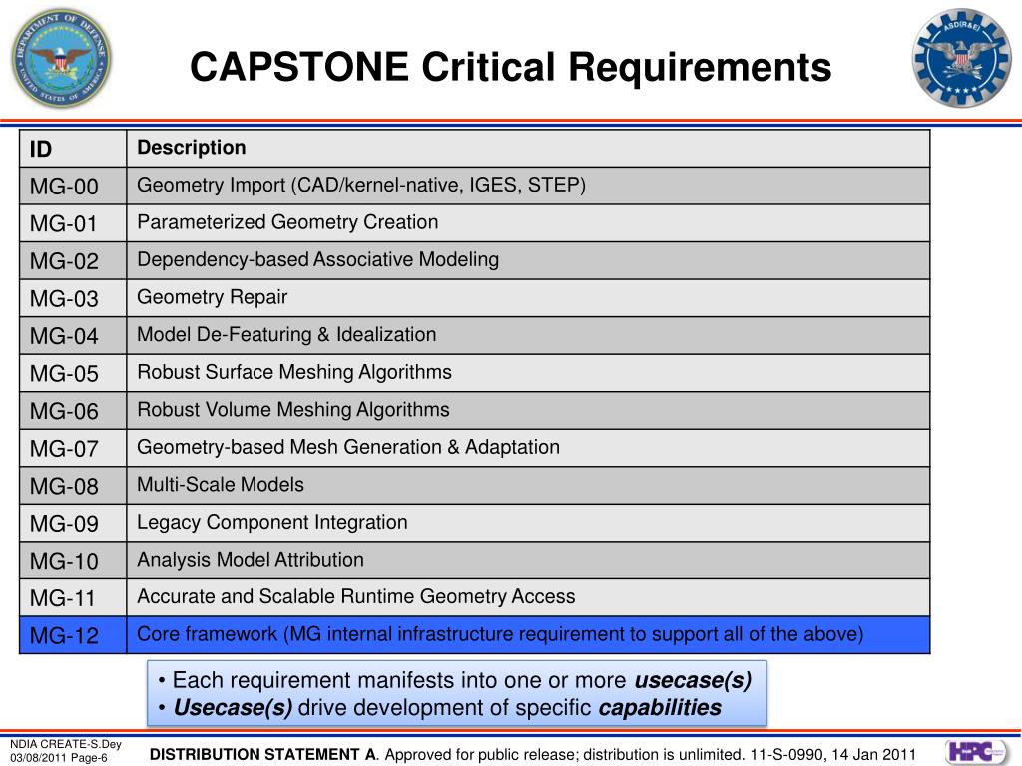Viewport: 1022px width, 766px height.
Task: Select the Geometry Import description cell
Action: click(x=528, y=187)
